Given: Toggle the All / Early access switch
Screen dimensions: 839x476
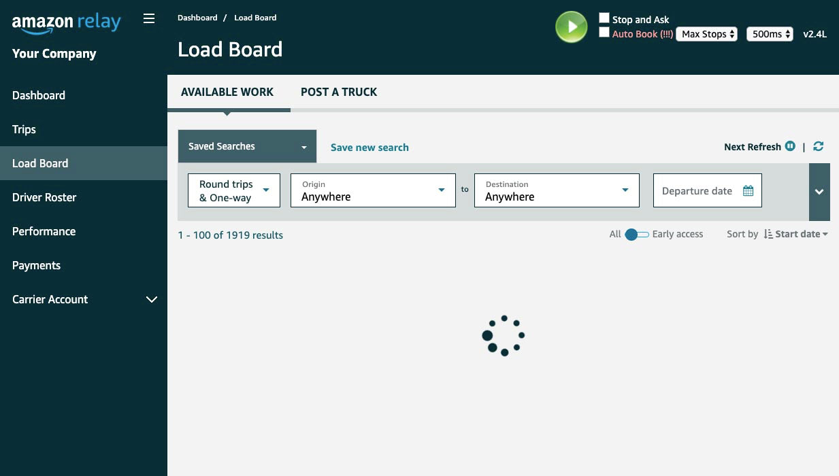Looking at the screenshot, I should [637, 234].
